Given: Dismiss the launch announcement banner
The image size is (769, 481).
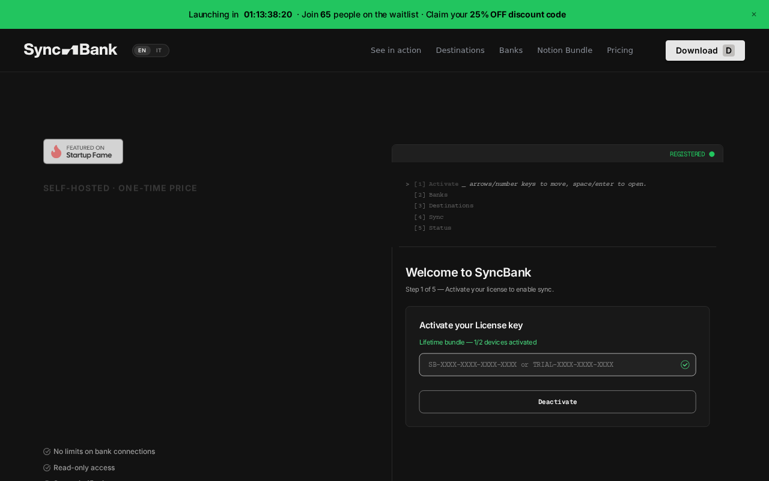Looking at the screenshot, I should pos(754,14).
